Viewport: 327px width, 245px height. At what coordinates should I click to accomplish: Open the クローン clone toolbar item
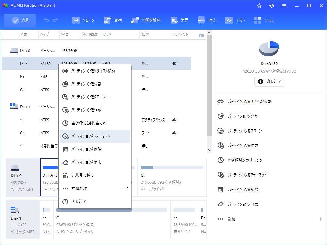click(x=83, y=20)
